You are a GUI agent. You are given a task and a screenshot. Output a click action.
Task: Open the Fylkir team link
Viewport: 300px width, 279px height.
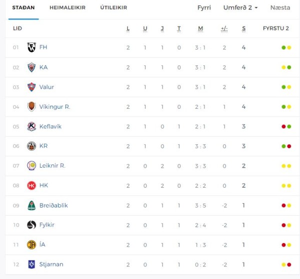coord(47,225)
